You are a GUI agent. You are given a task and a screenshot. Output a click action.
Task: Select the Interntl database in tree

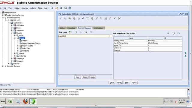coord(22,53)
